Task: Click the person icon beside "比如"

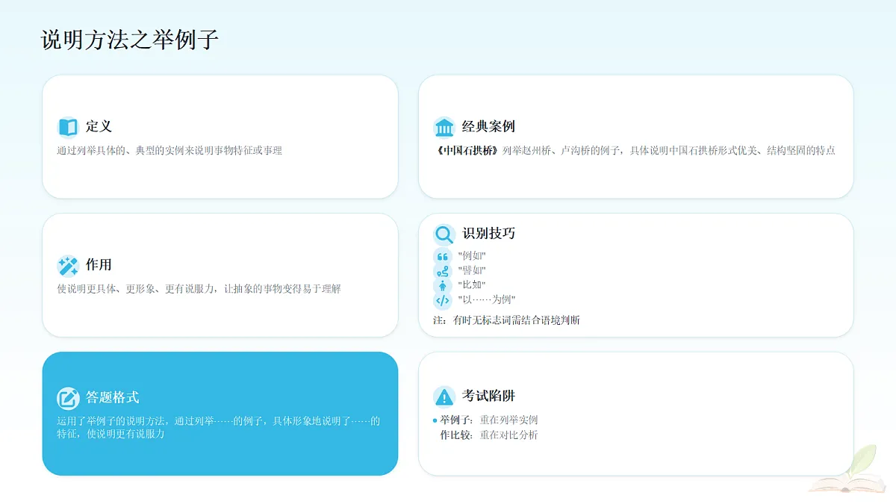Action: (443, 286)
